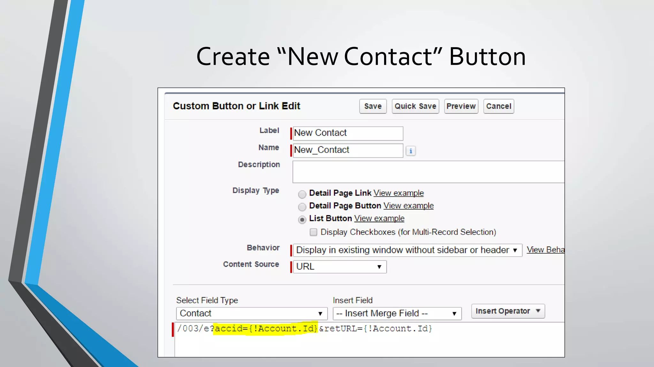The width and height of the screenshot is (654, 367).
Task: Expand the Insert Operator menu
Action: [x=508, y=311]
